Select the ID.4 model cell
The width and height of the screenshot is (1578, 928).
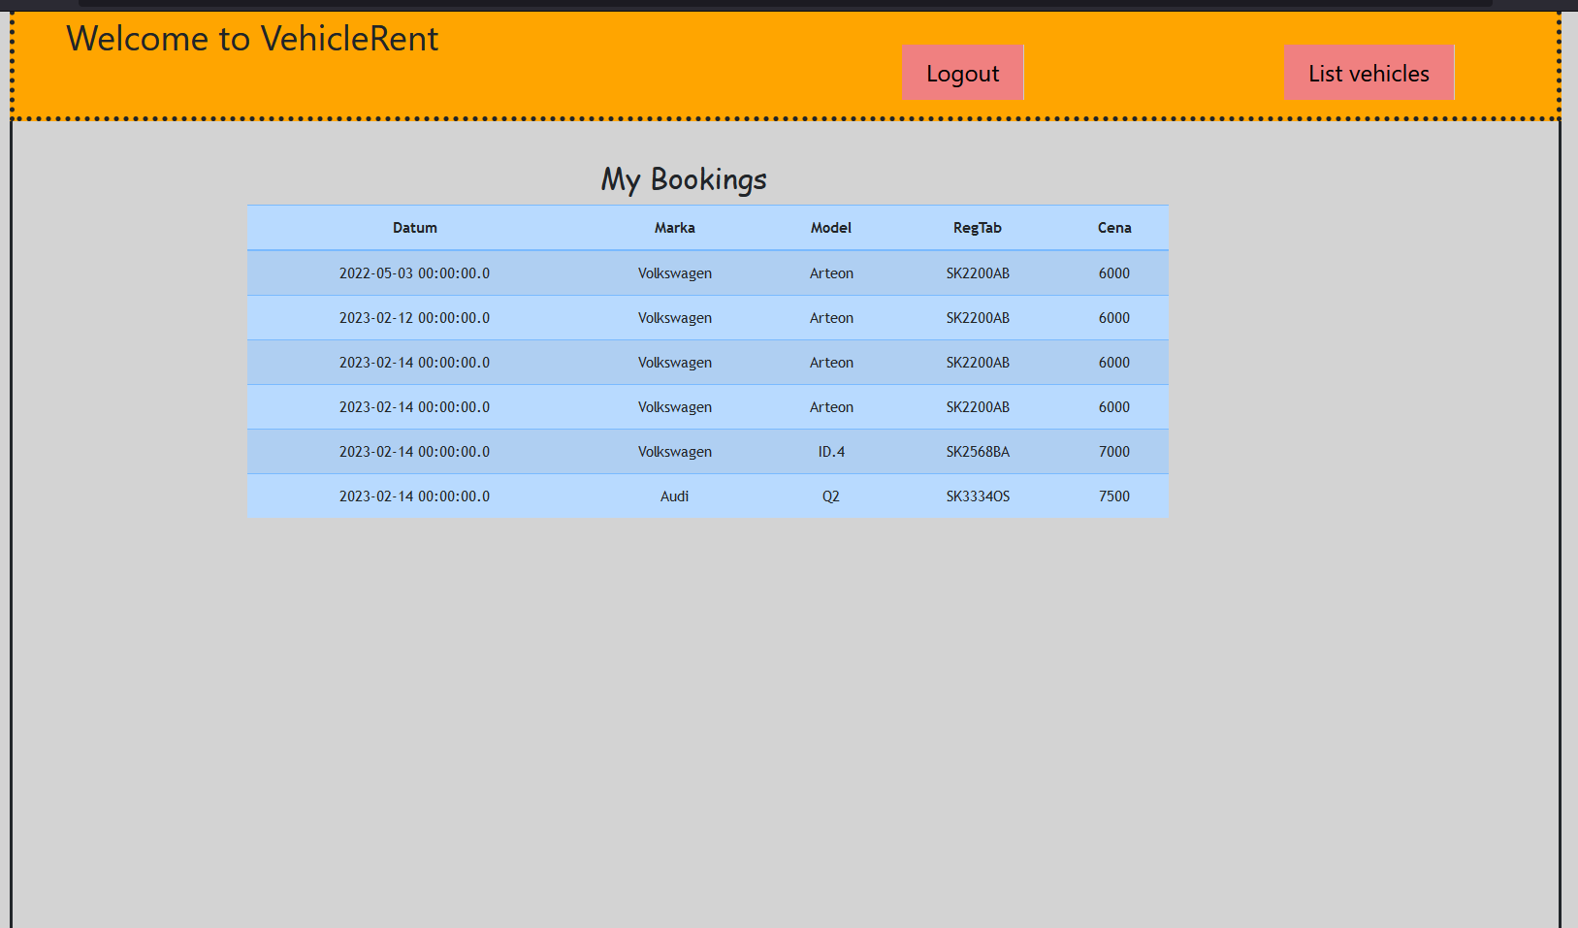click(x=831, y=452)
